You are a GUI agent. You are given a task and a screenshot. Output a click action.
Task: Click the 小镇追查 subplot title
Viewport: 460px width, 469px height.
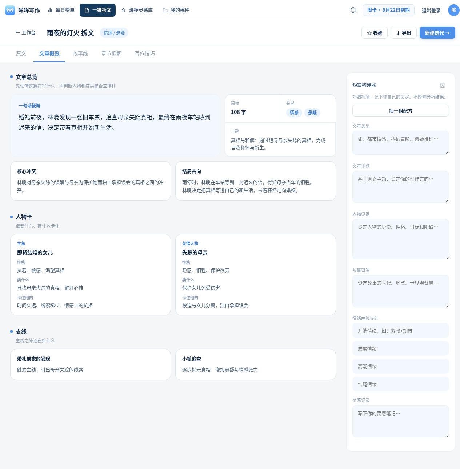click(x=192, y=359)
